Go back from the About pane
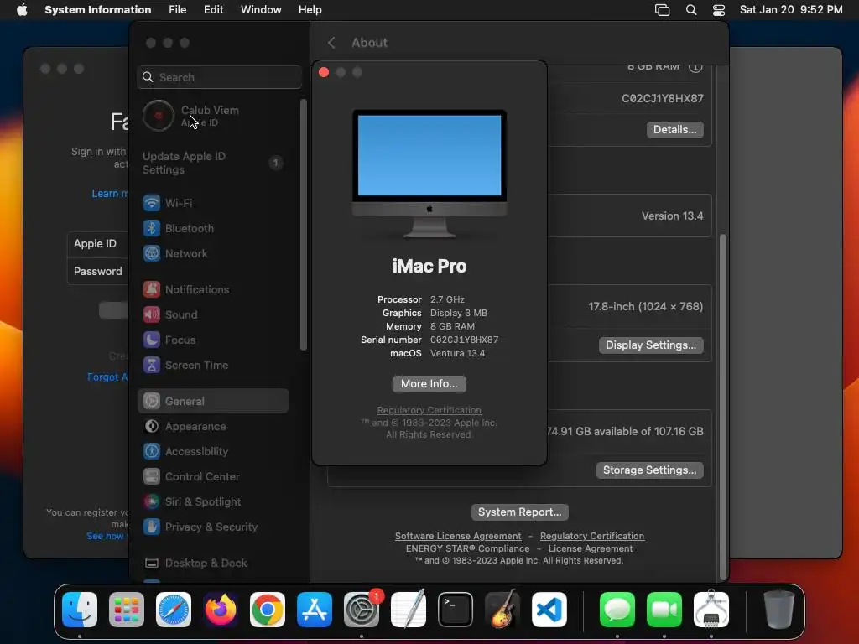The width and height of the screenshot is (859, 644). pos(331,43)
